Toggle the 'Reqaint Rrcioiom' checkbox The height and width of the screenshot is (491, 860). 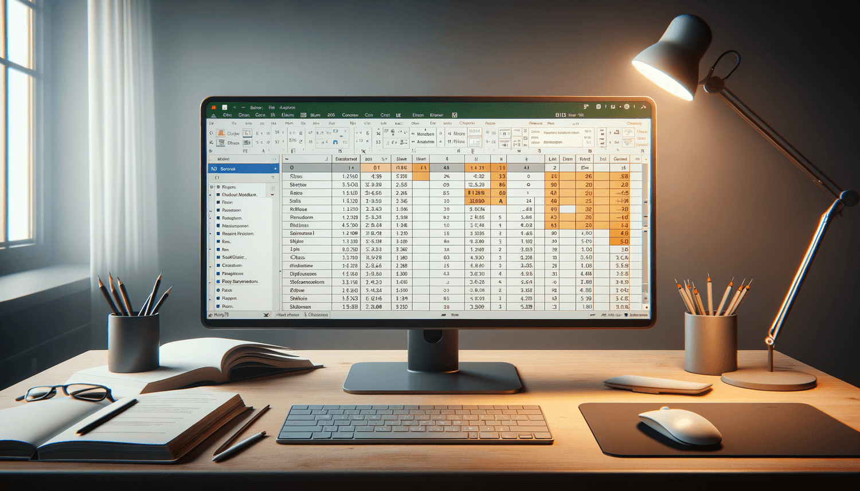[x=218, y=234]
